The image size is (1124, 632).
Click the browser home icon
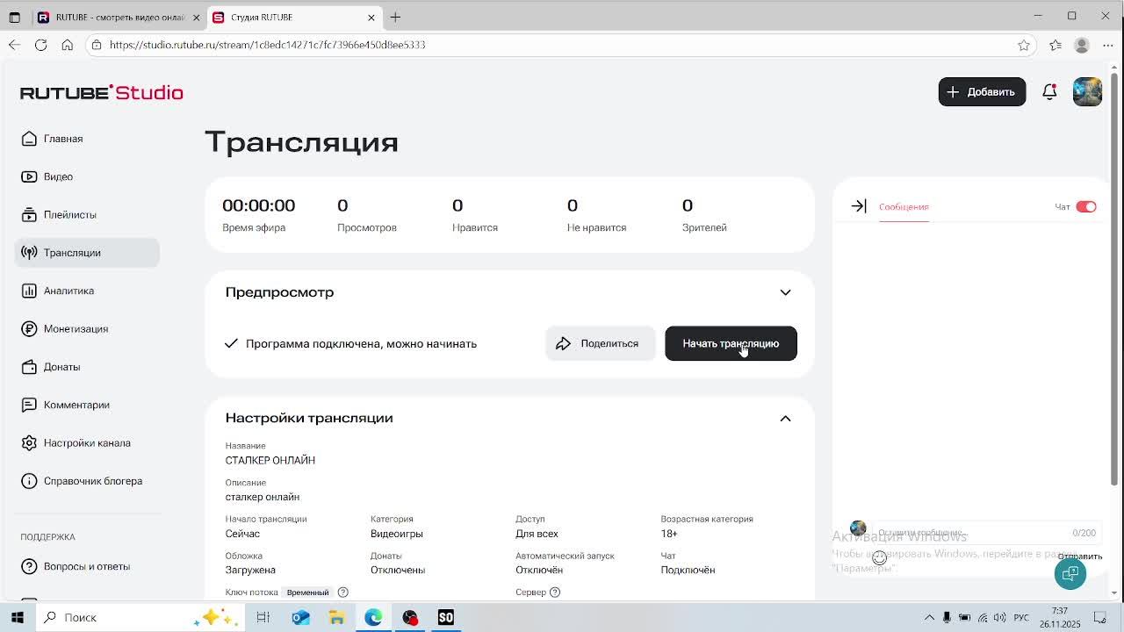67,45
